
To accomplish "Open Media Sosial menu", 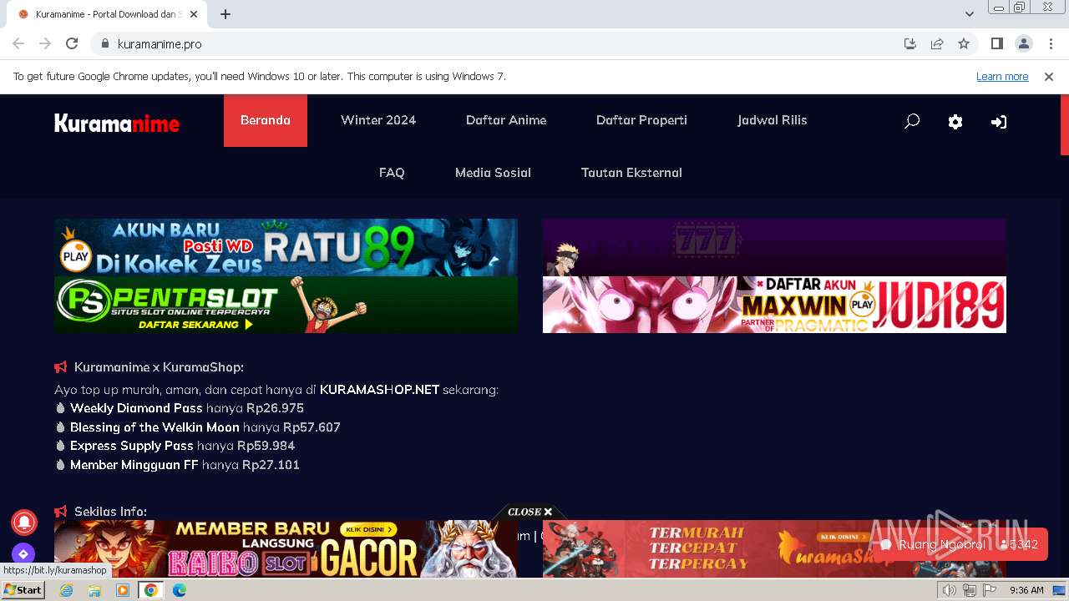I will [493, 173].
